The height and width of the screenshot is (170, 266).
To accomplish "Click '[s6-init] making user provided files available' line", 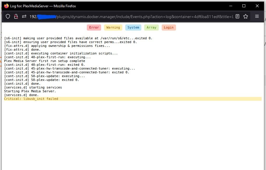I will 78,38.
